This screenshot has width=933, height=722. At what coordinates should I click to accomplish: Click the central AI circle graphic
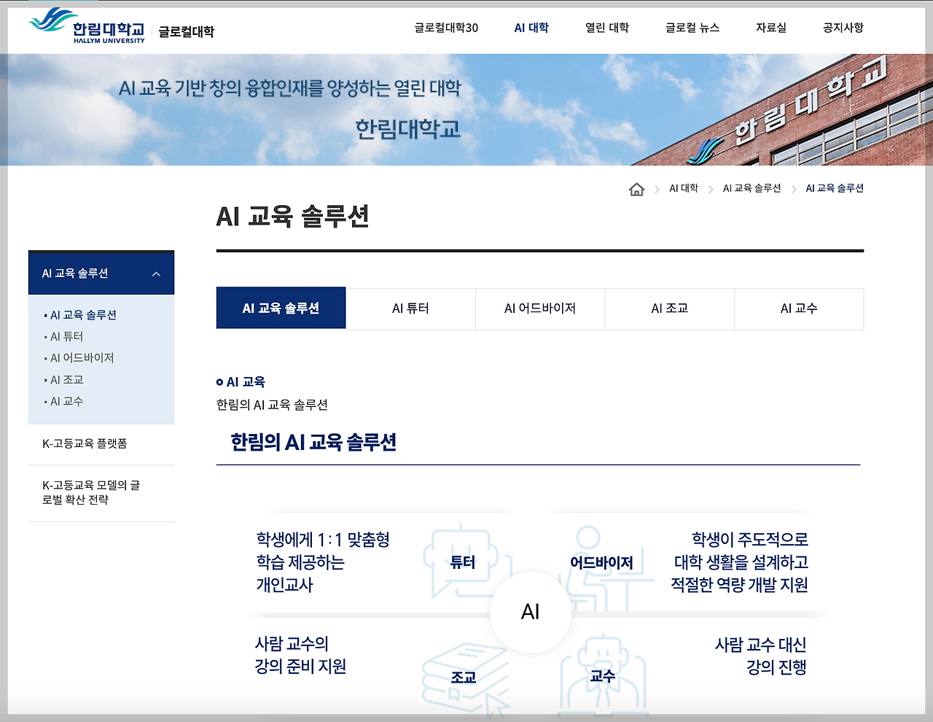pyautogui.click(x=531, y=611)
